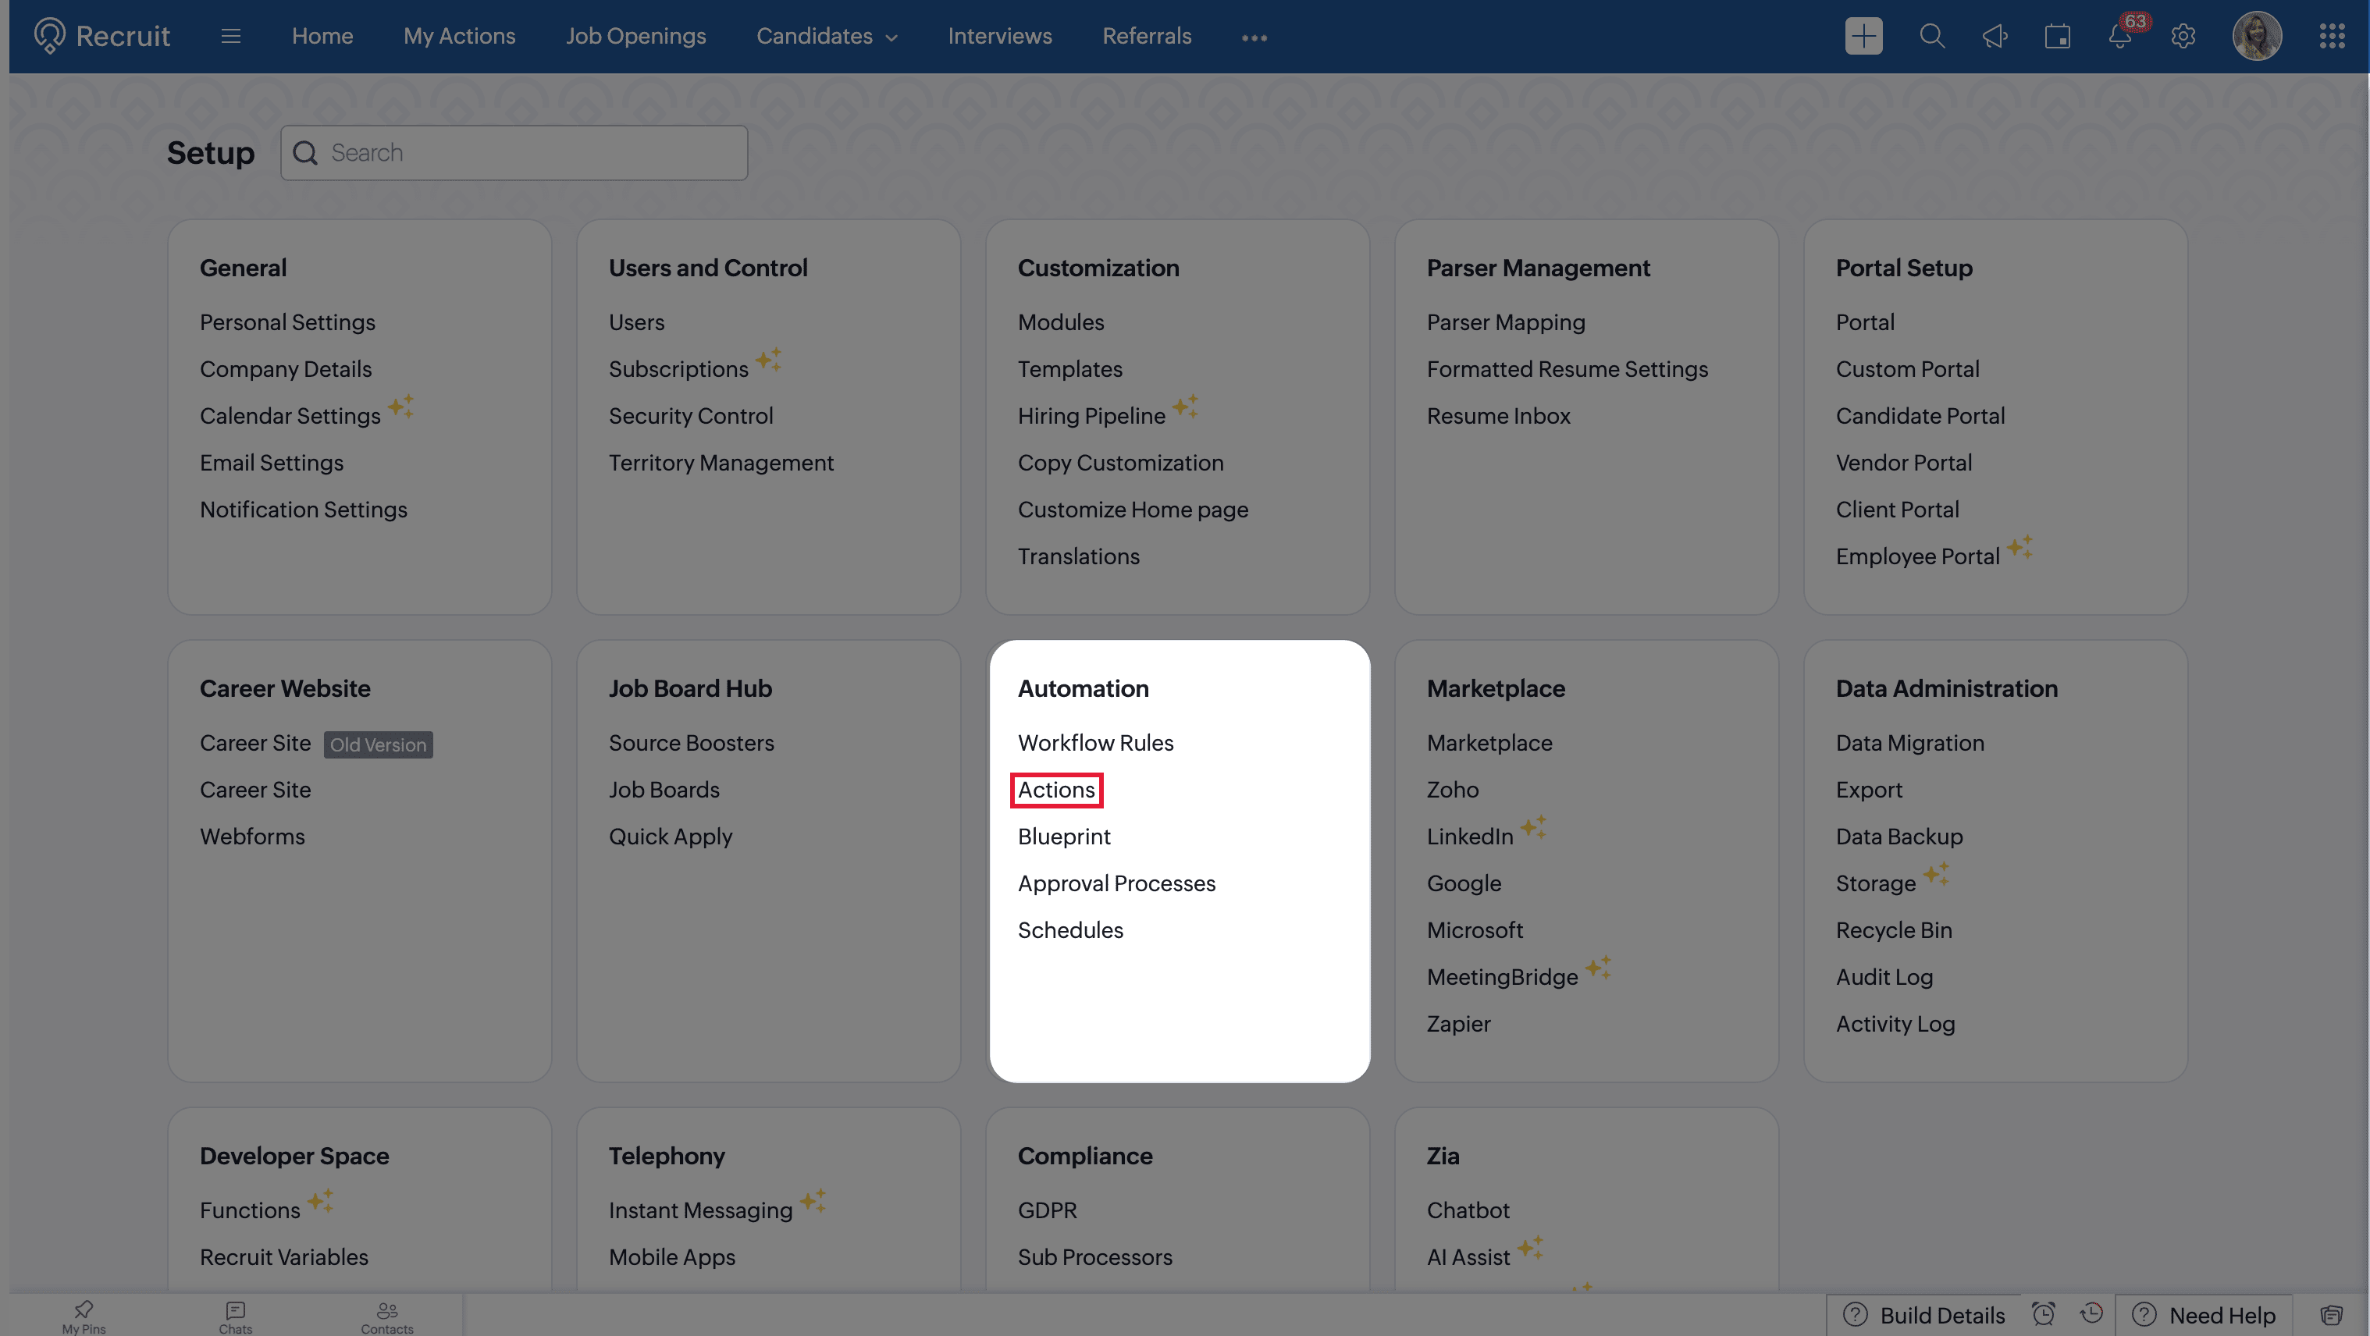2370x1336 pixels.
Task: Click the Need Help button
Action: coord(2205,1315)
